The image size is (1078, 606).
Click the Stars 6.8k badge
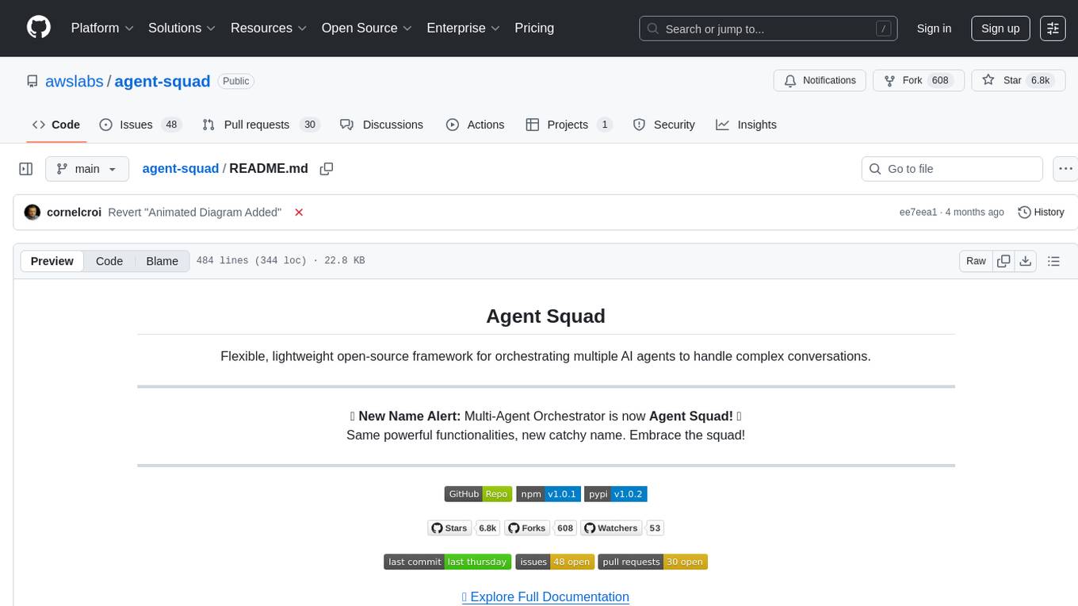coord(464,528)
